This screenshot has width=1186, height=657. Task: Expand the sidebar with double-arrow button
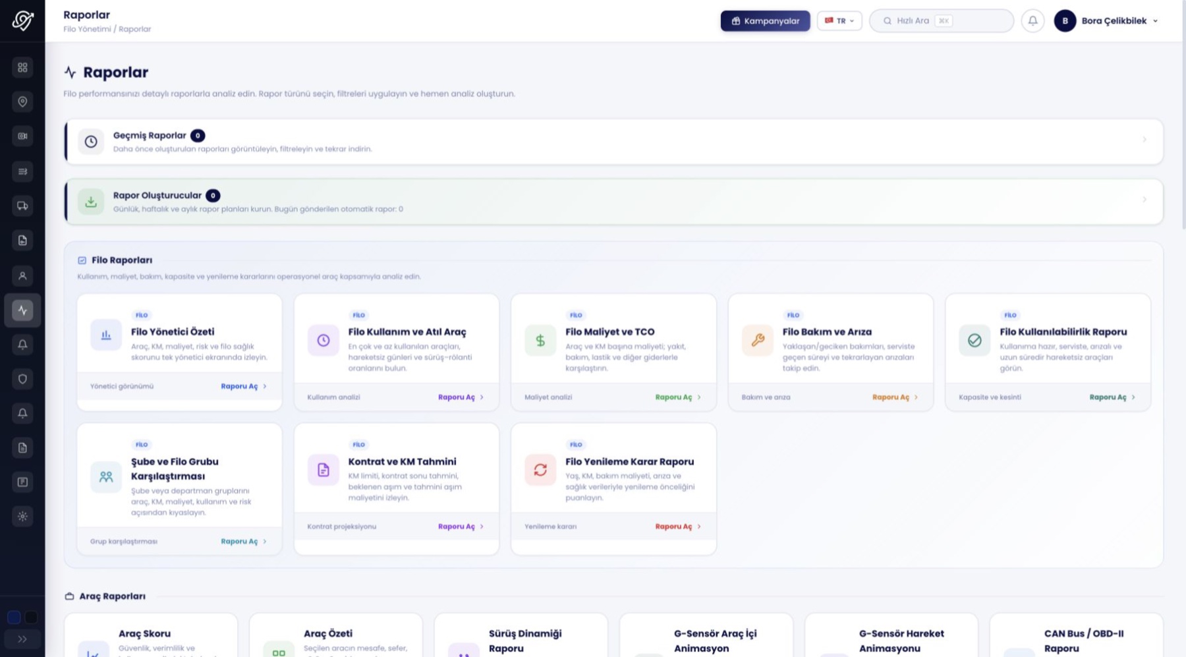pos(22,639)
